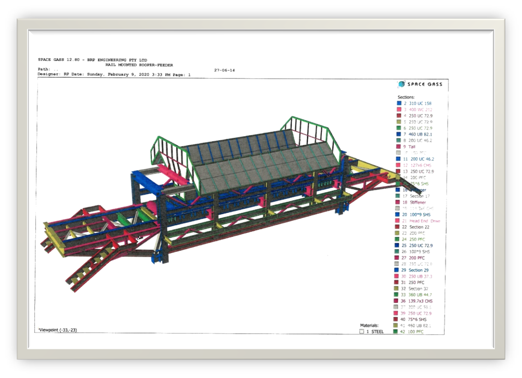The image size is (522, 378).
Task: Click the Materials legend heading
Action: 369,325
